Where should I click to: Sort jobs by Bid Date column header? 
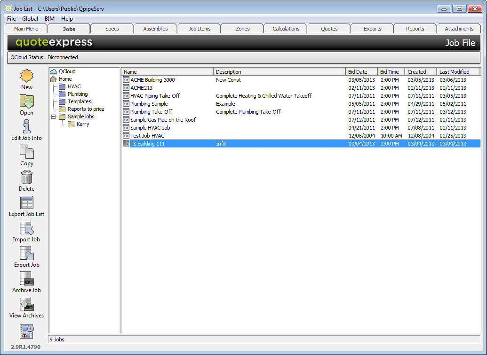coord(361,72)
